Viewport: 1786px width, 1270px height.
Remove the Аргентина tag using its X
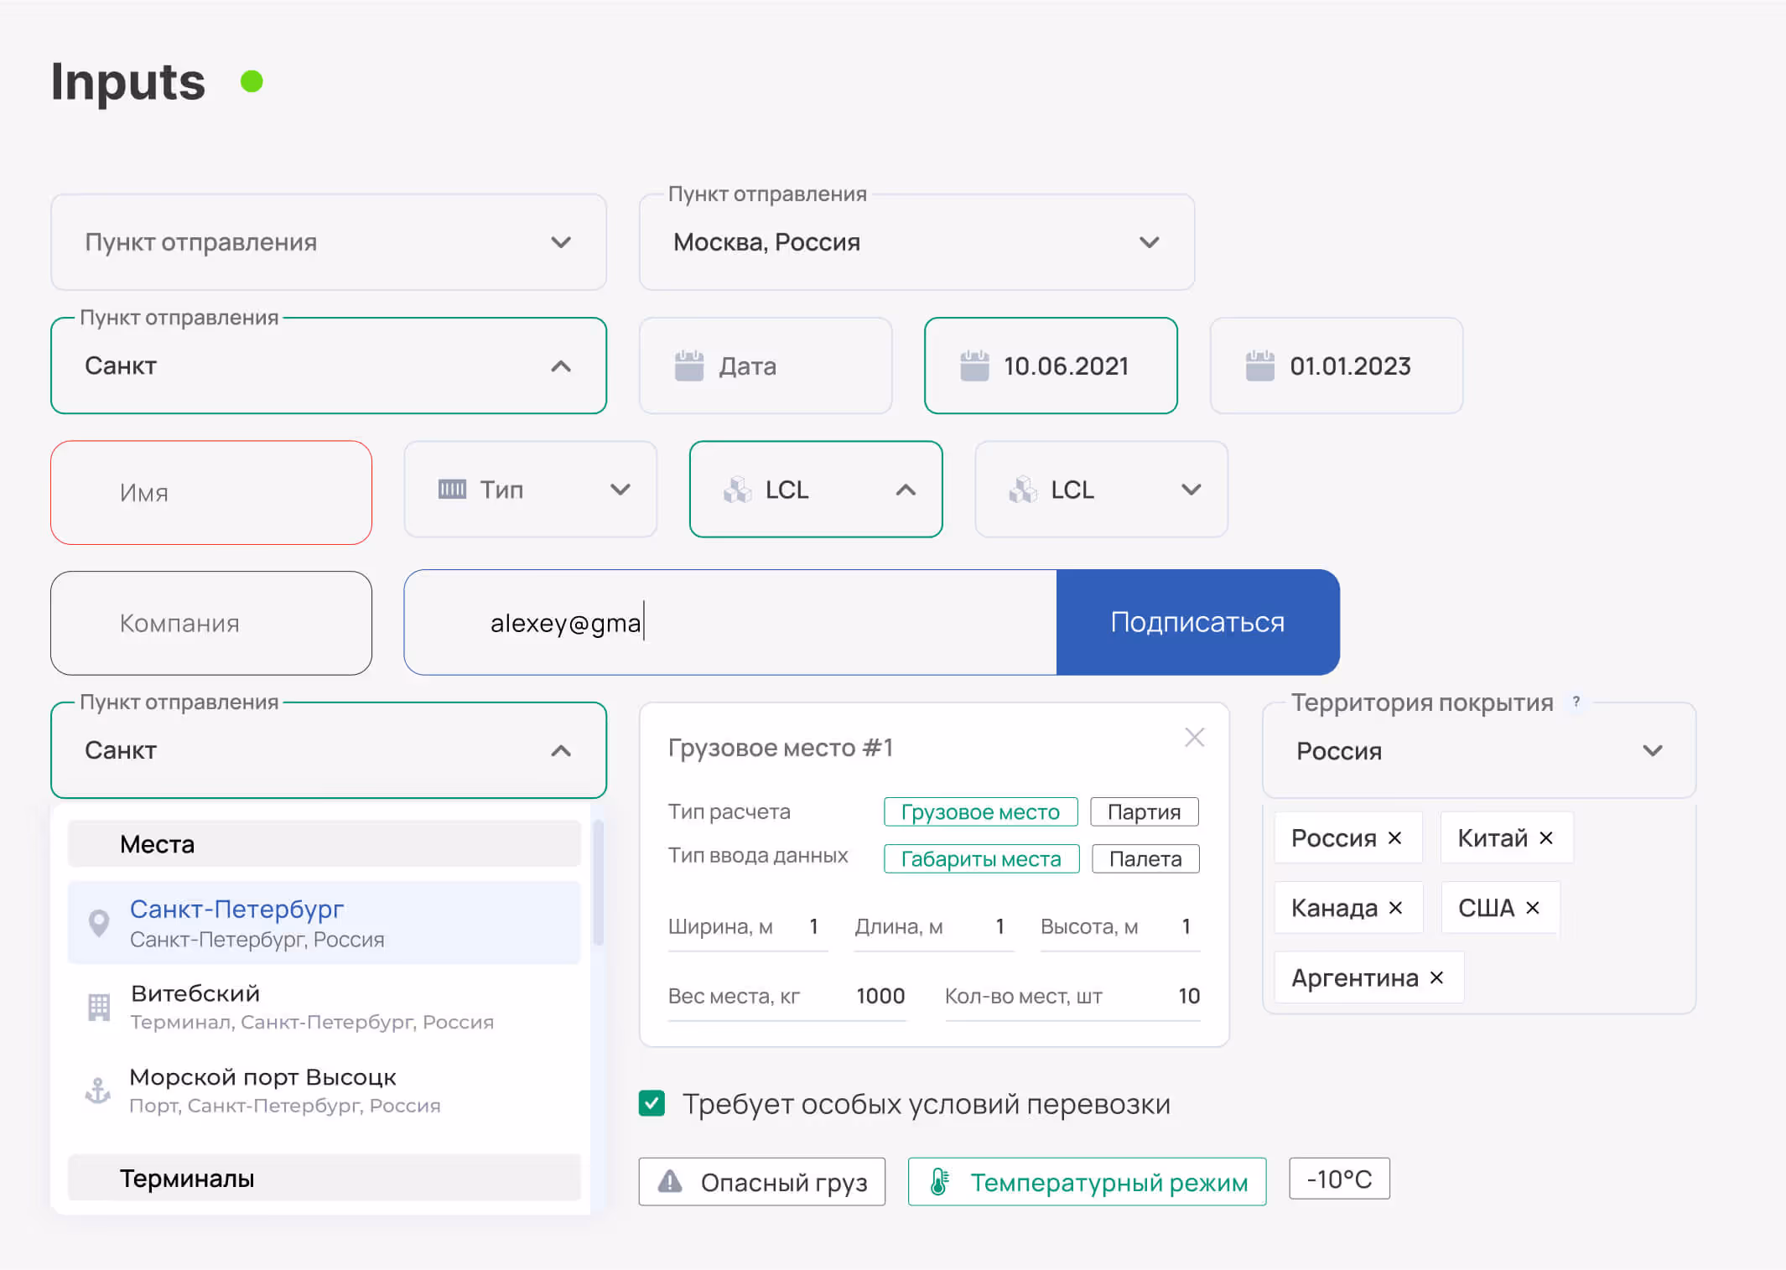pyautogui.click(x=1436, y=978)
